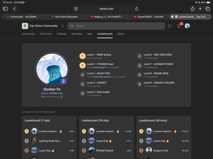This screenshot has height=159, width=213.
Task: Switch to the Classroom tab
Action: pyautogui.click(x=46, y=34)
